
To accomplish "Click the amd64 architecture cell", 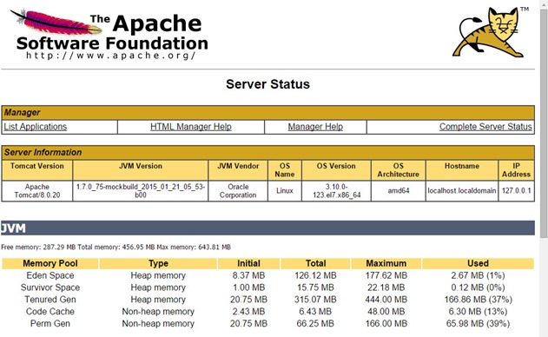I will (399, 191).
